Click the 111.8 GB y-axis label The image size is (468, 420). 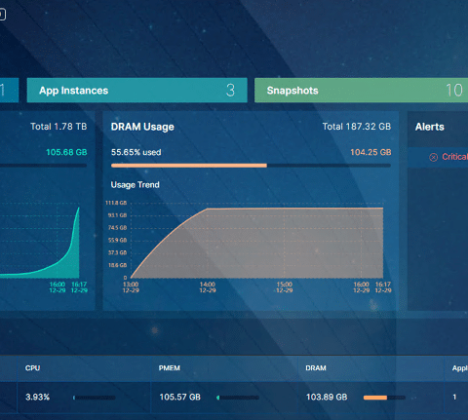point(116,203)
